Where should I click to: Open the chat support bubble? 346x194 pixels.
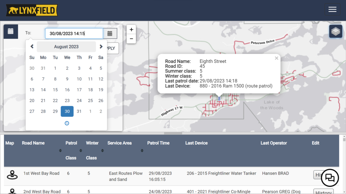(x=329, y=178)
